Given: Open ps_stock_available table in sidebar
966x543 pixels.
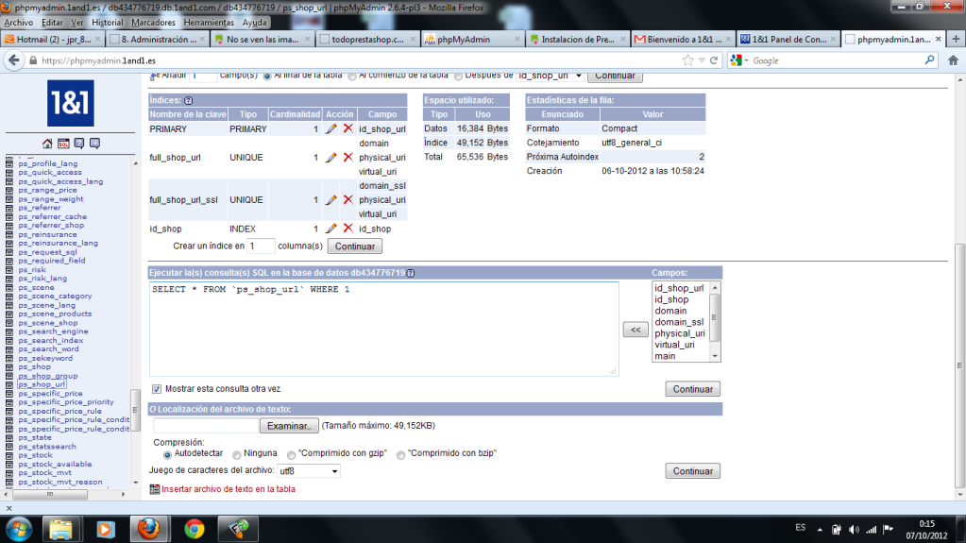Looking at the screenshot, I should 55,464.
